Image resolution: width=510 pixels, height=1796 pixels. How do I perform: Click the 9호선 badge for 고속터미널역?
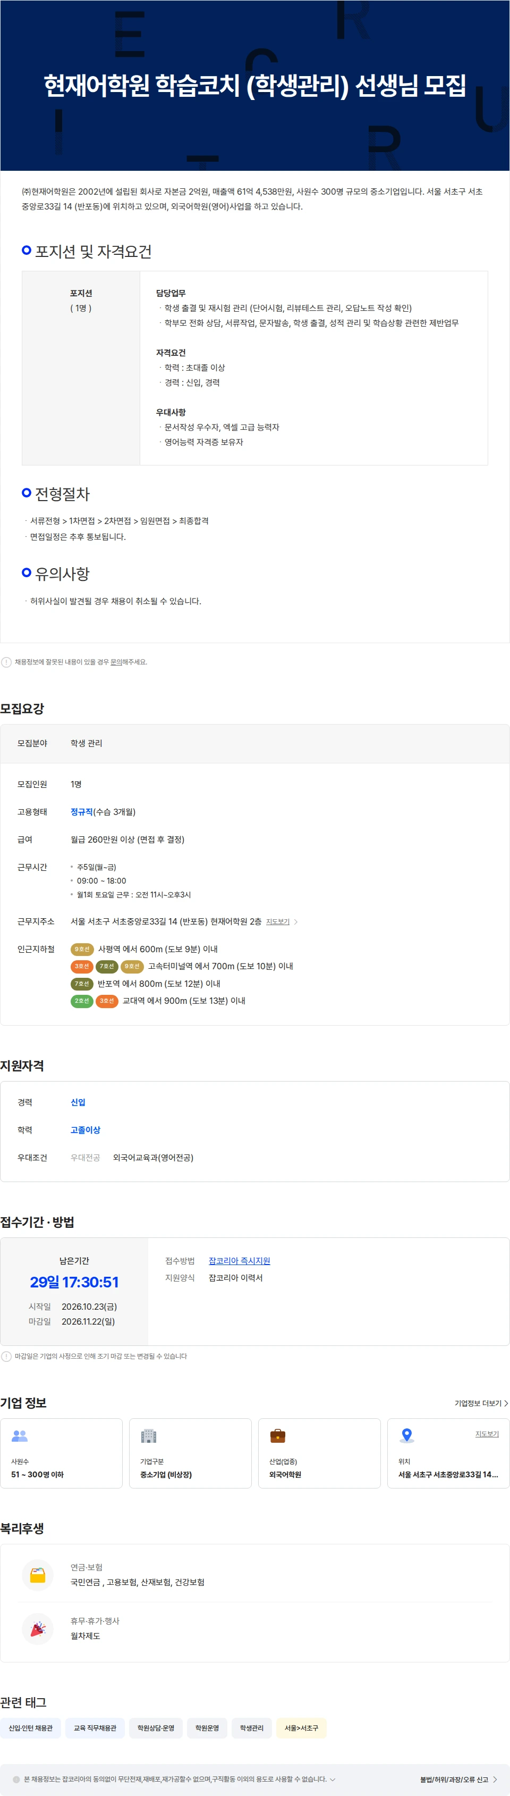tap(132, 966)
